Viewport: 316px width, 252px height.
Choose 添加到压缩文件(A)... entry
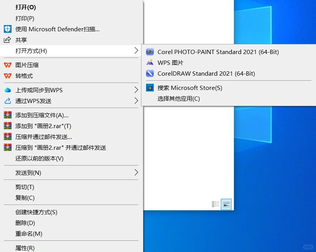tap(71, 115)
